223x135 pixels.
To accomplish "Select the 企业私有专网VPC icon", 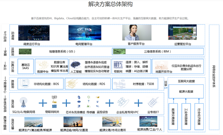I will click(123, 102).
